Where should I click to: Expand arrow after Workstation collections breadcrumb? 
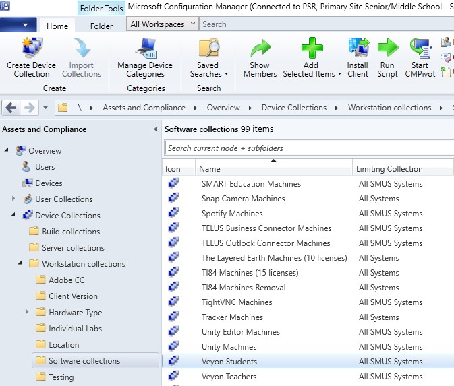[x=441, y=108]
